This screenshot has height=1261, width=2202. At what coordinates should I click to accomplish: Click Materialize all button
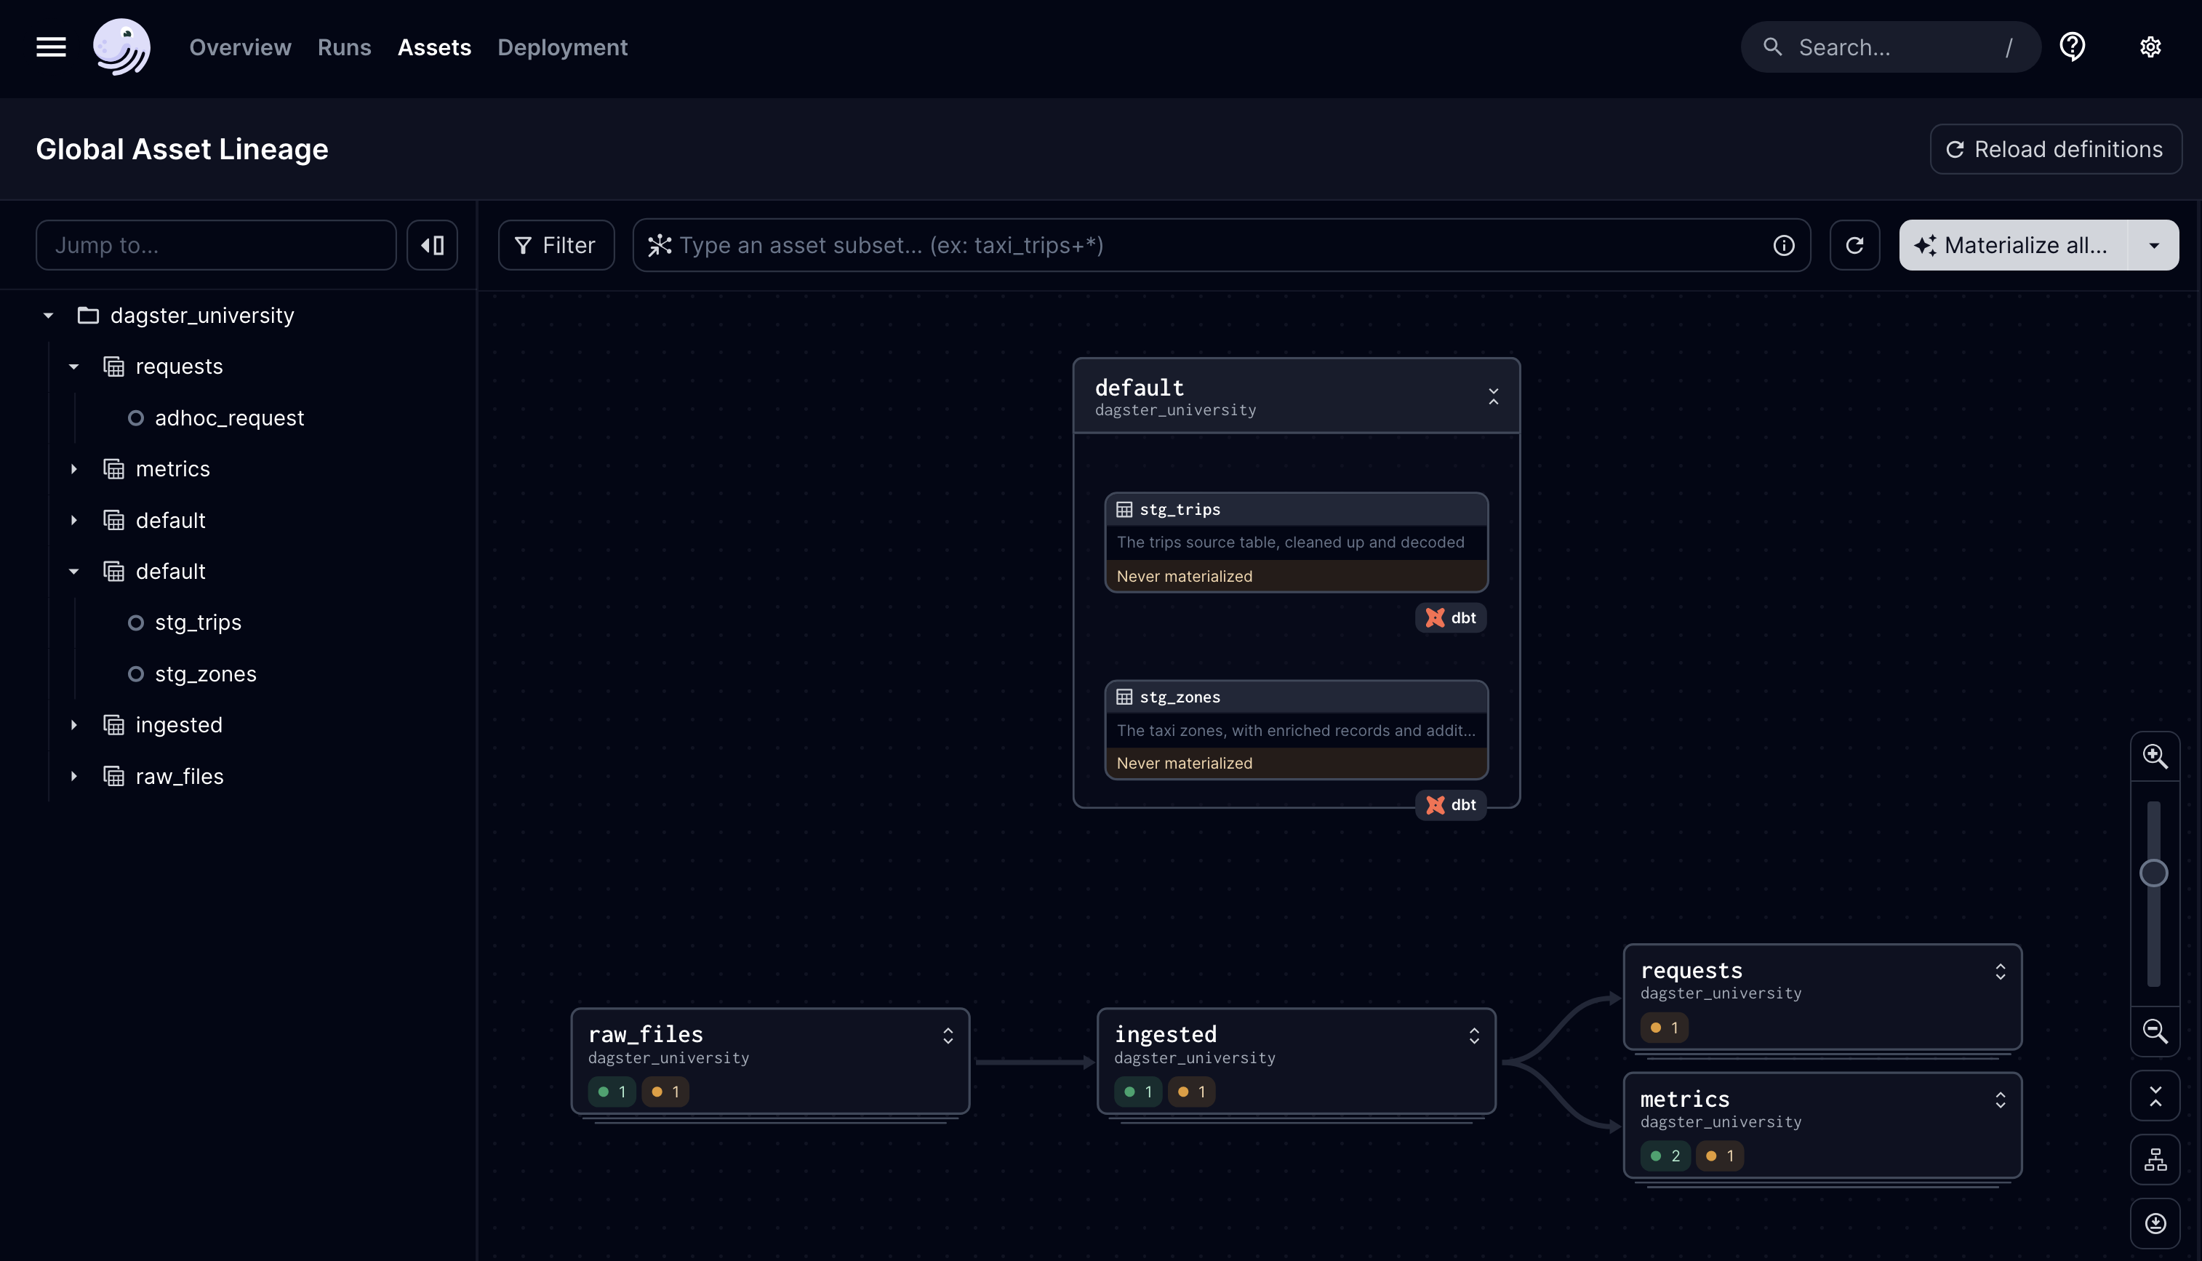[x=2013, y=245]
